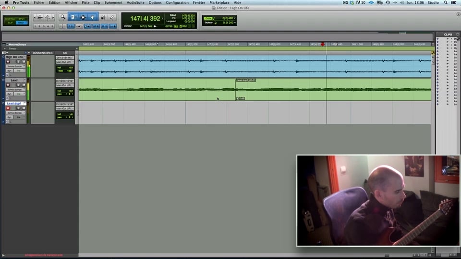This screenshot has width=461, height=259.
Task: Enable Shuffle edit mode
Action: click(x=10, y=19)
